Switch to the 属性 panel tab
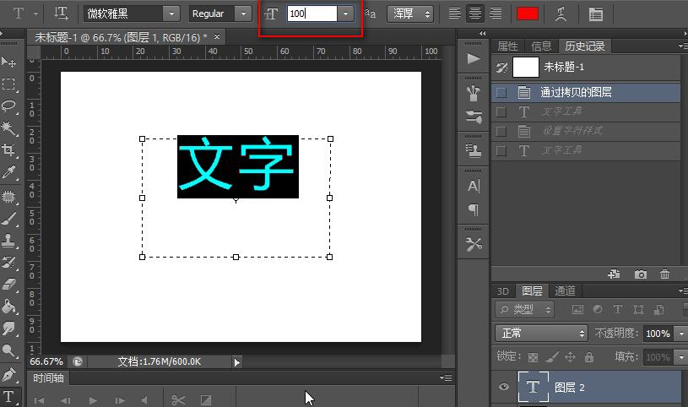The width and height of the screenshot is (688, 407). coord(508,46)
